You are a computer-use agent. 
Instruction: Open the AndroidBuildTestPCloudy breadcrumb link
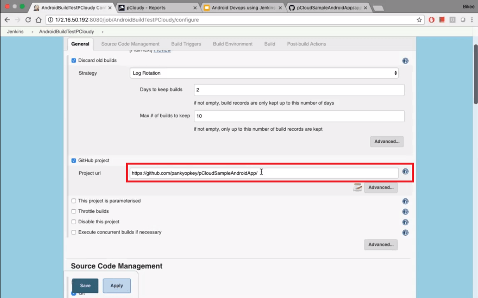click(67, 32)
